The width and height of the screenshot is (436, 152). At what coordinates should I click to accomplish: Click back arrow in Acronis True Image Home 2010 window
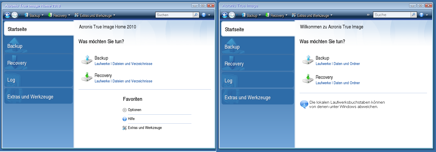[7, 15]
